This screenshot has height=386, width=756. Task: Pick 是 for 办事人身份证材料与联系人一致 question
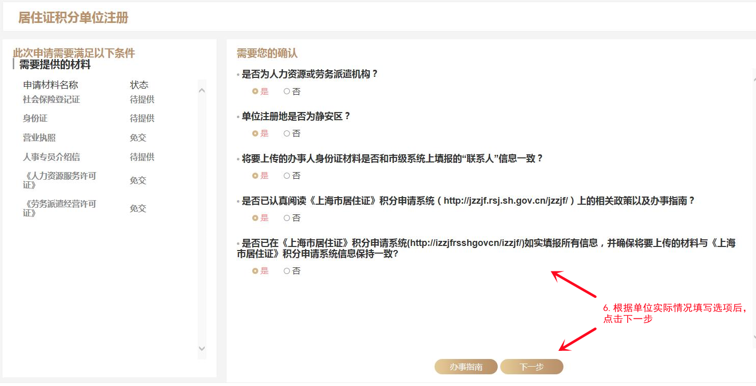tap(255, 176)
